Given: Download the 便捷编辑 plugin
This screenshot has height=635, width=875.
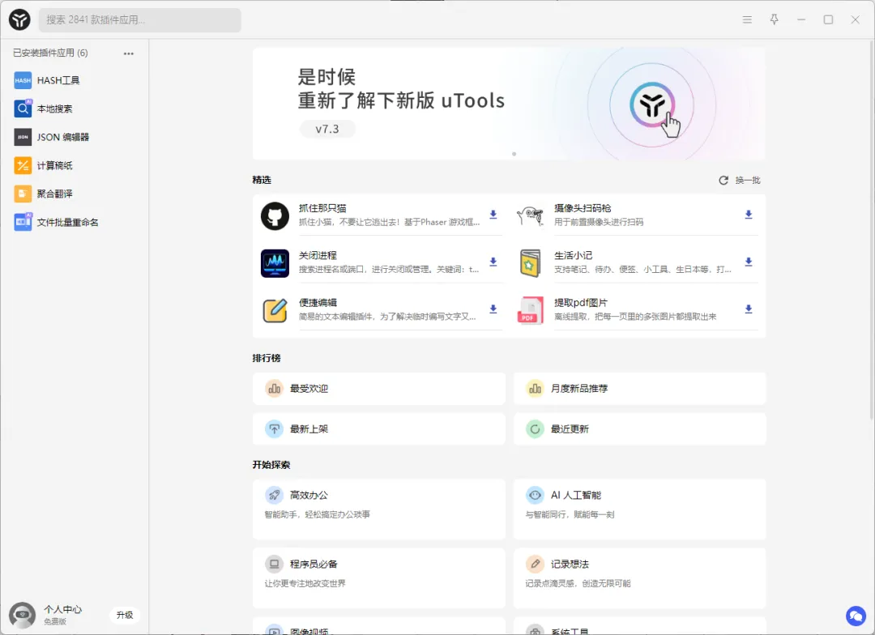Looking at the screenshot, I should tap(493, 309).
